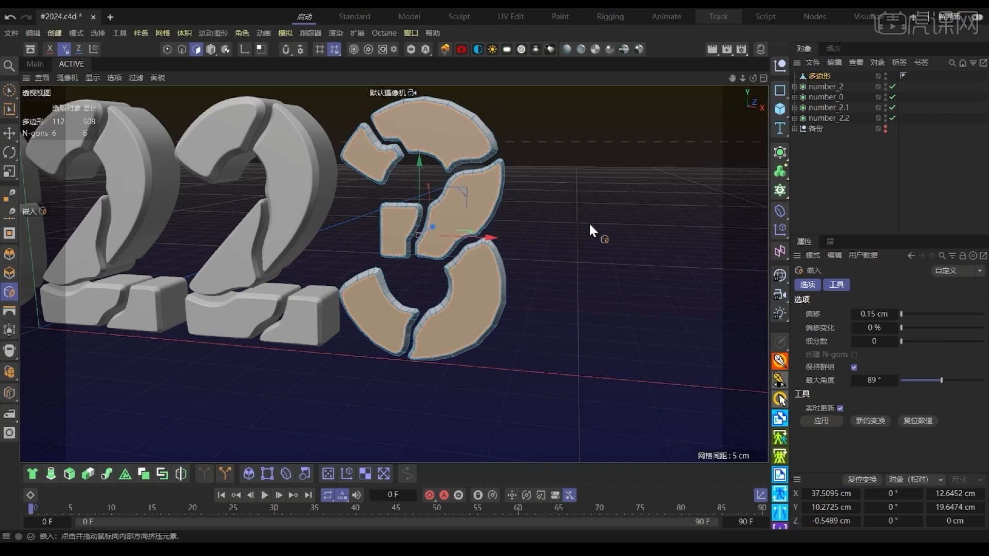Open viewport hamburger menu beside 查看
This screenshot has width=989, height=556.
[x=26, y=78]
